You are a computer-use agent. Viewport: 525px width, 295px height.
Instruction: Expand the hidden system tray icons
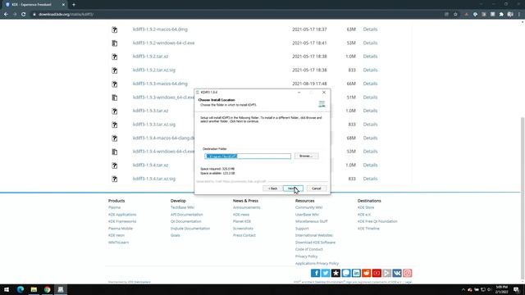(x=463, y=289)
